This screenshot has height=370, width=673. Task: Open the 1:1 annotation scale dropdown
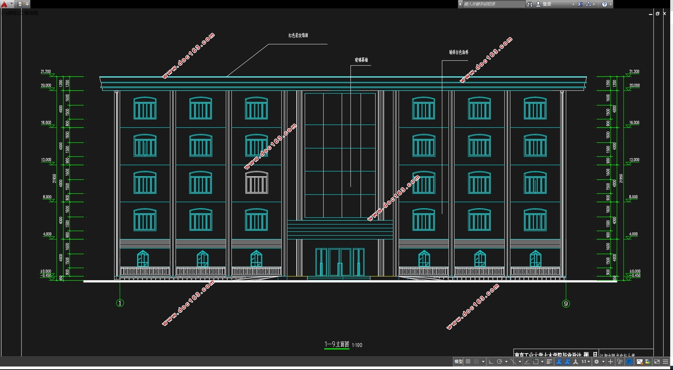(x=586, y=362)
